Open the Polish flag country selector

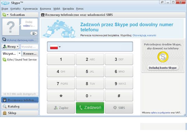(55, 47)
